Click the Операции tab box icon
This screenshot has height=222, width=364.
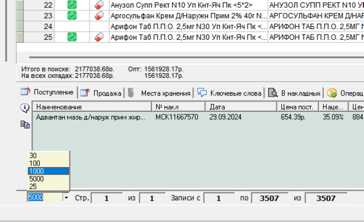coord(332,93)
